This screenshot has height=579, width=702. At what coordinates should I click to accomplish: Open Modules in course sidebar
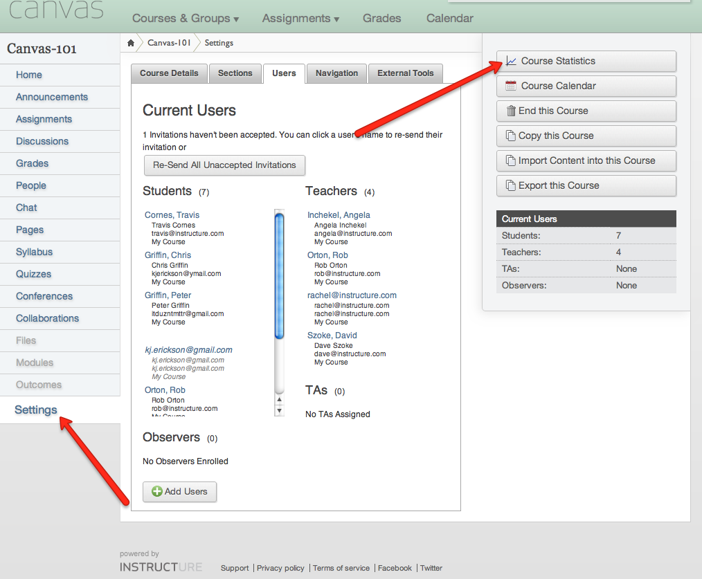click(60, 363)
